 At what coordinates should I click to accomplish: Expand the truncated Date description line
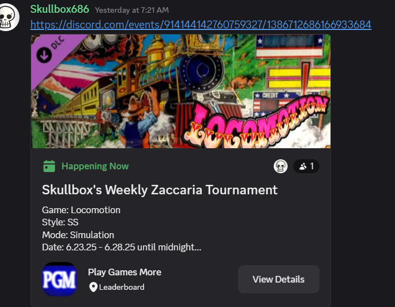(122, 247)
